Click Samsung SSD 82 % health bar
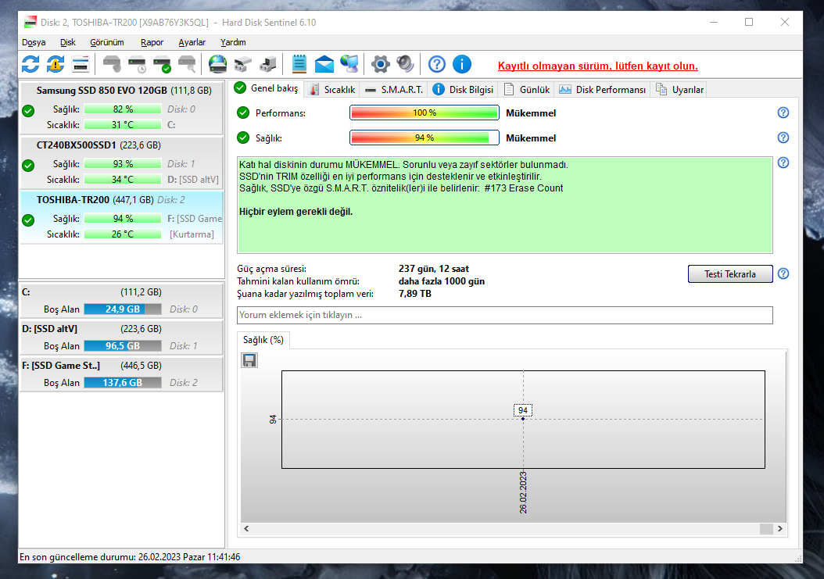Image resolution: width=824 pixels, height=579 pixels. 123,109
